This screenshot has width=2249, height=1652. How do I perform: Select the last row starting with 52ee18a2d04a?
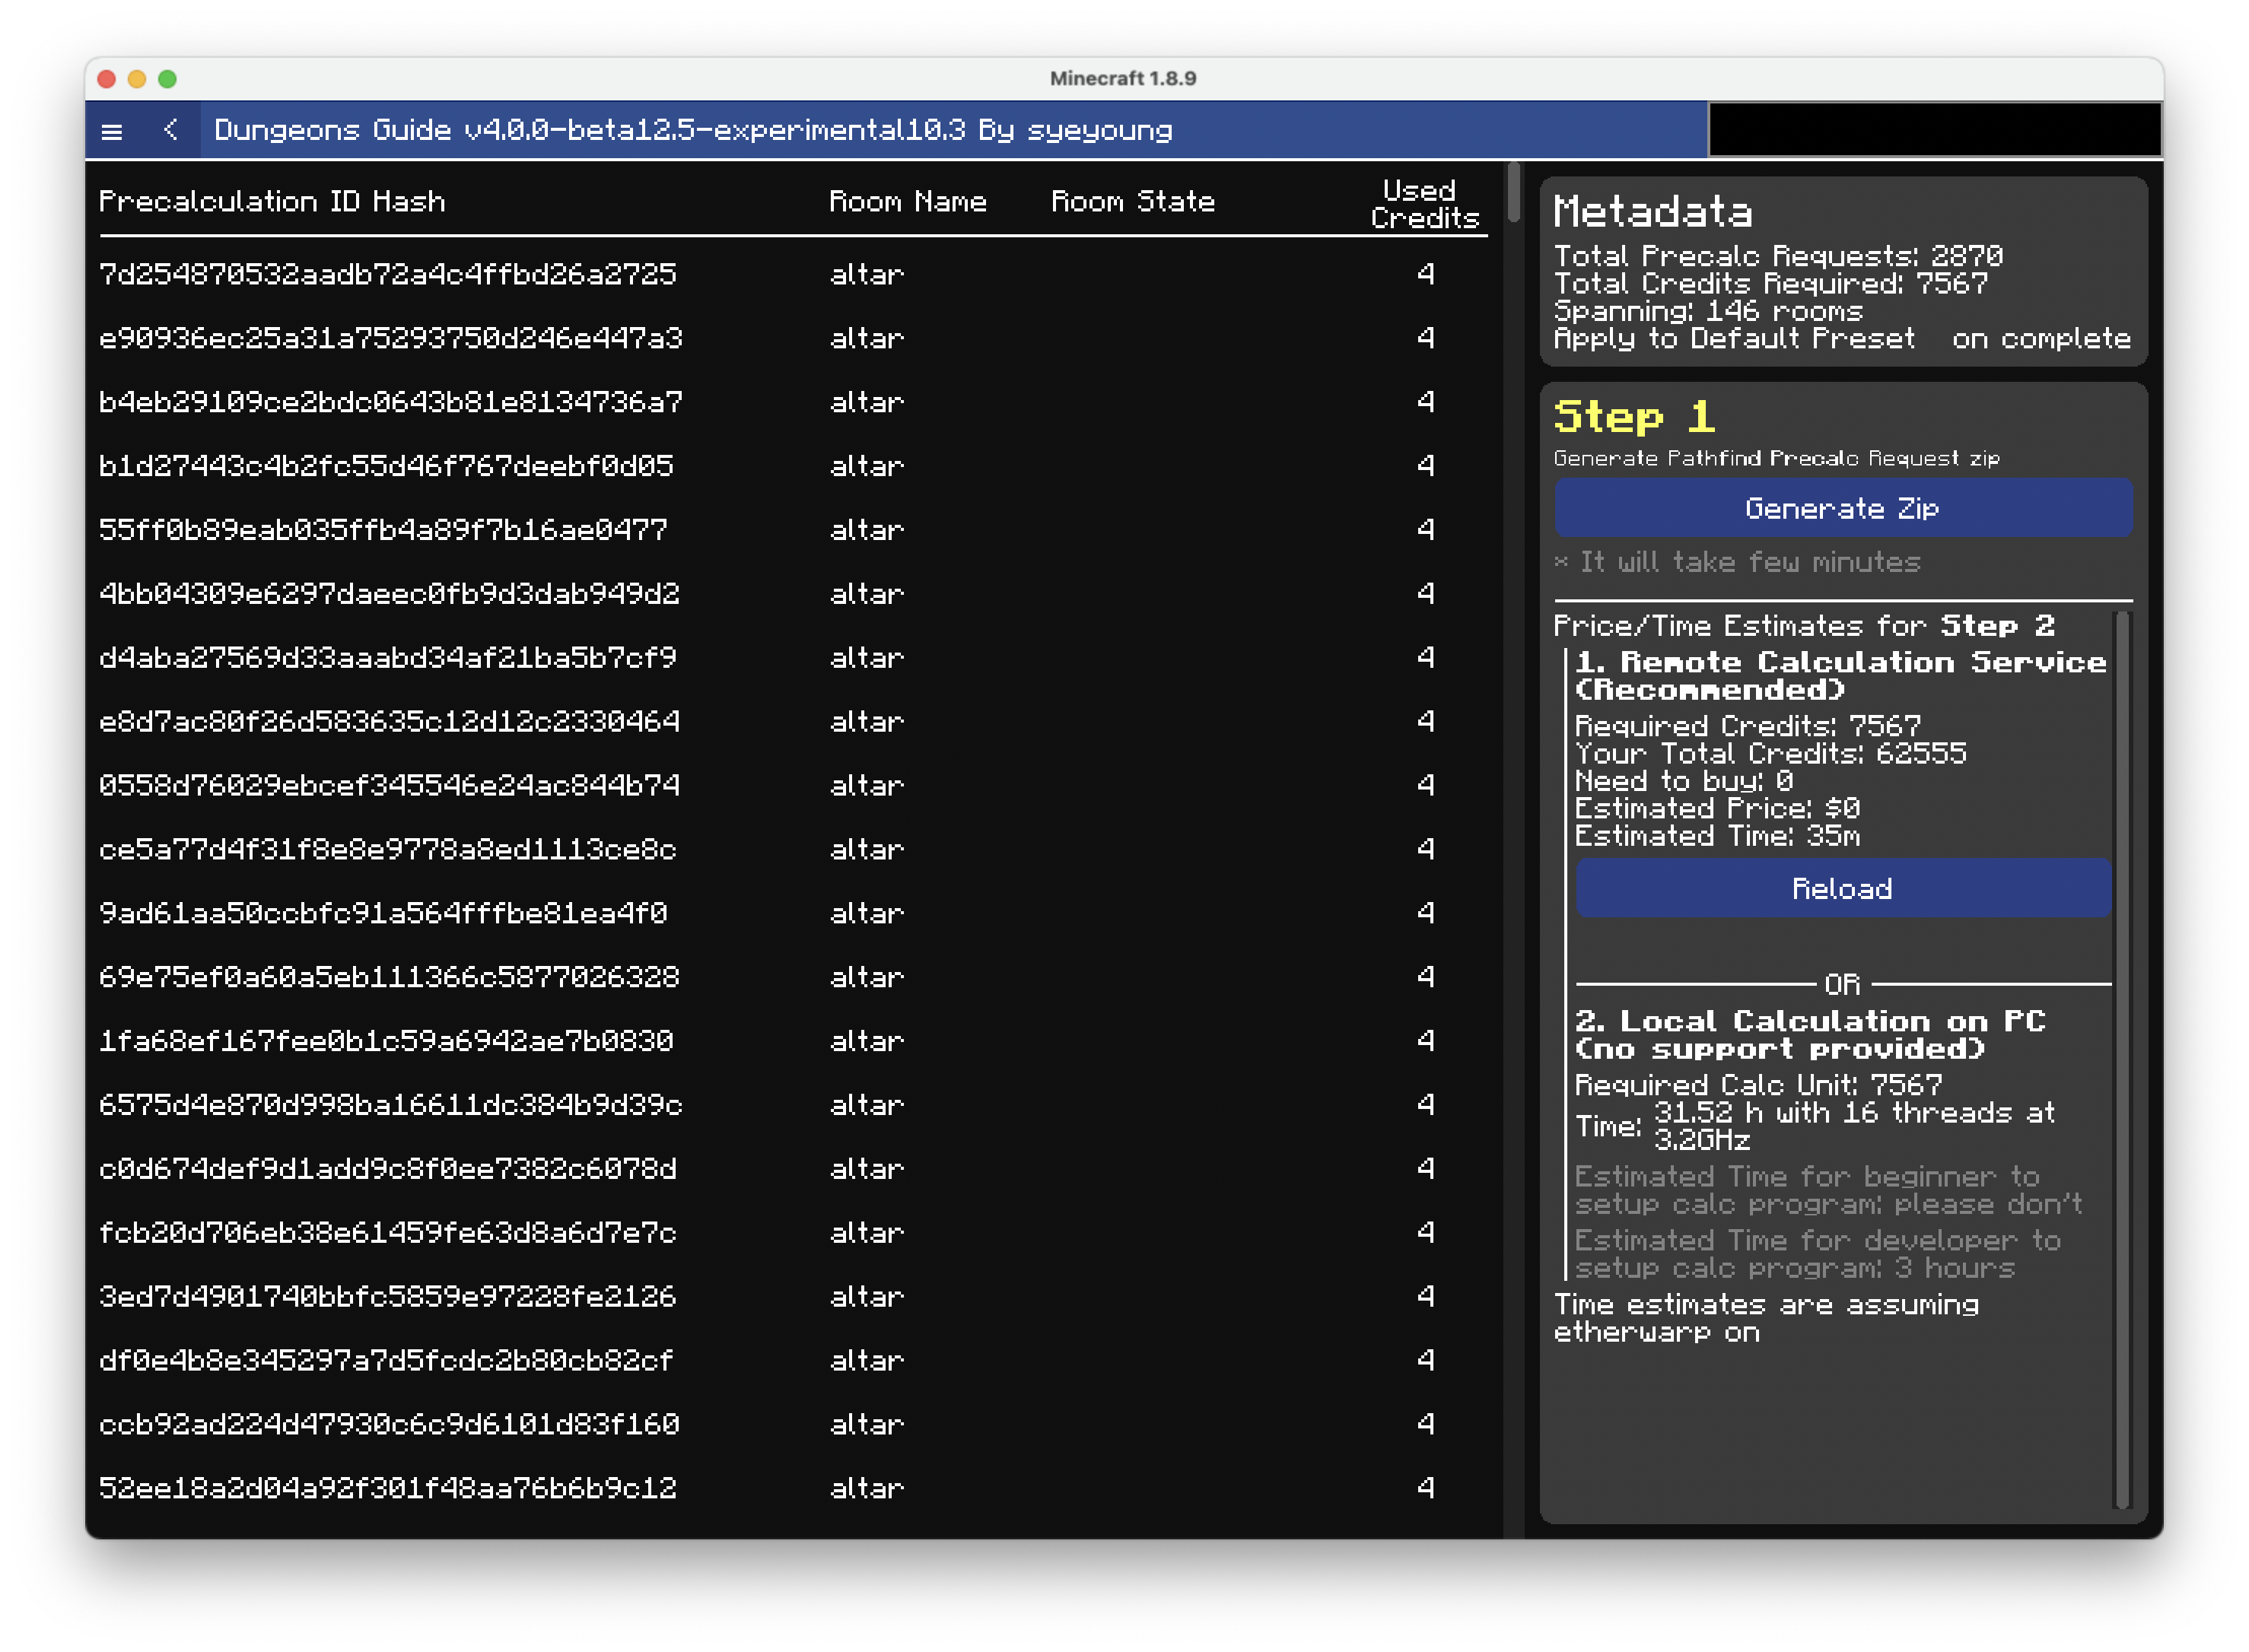pos(700,1488)
